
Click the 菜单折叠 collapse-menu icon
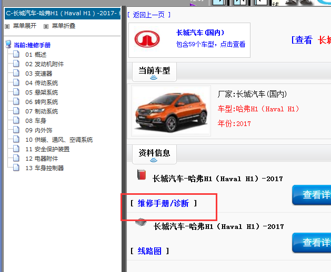coord(46,27)
